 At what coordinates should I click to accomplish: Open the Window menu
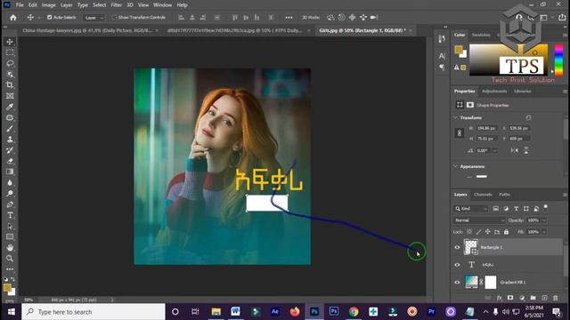point(162,5)
